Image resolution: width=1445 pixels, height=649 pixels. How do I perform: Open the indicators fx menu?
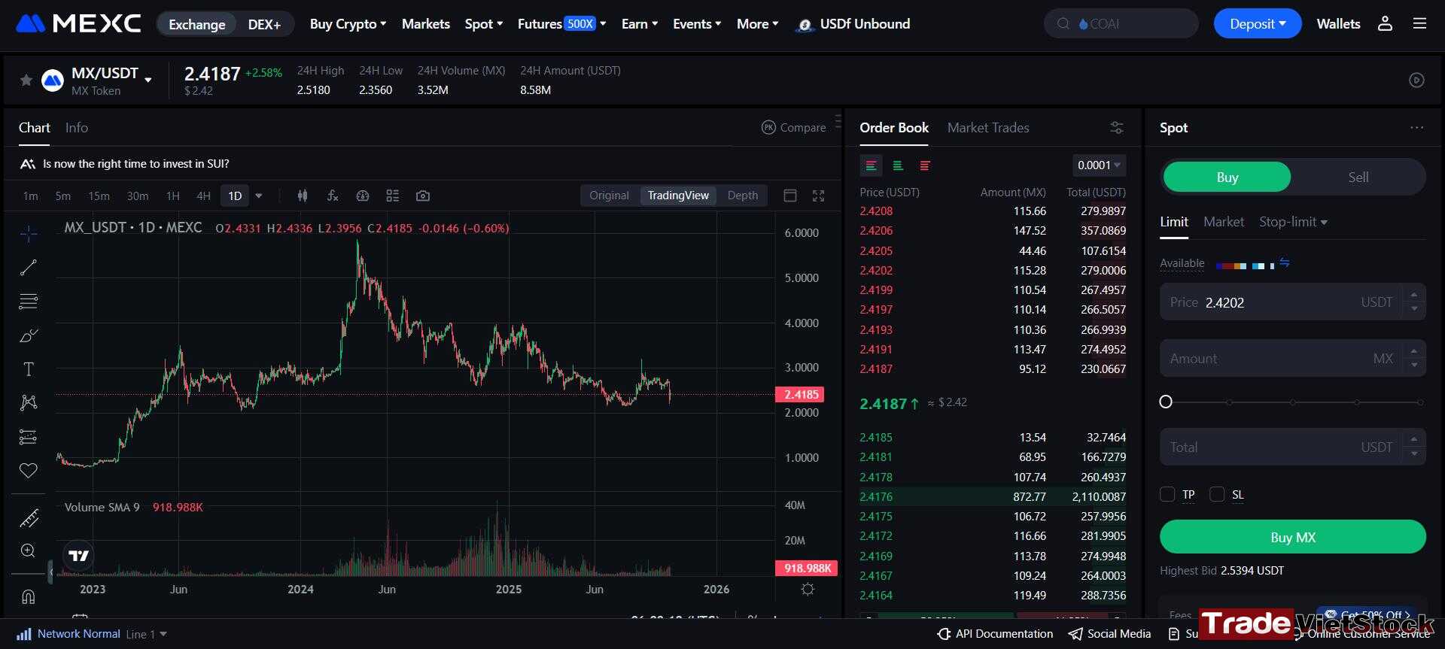[333, 196]
